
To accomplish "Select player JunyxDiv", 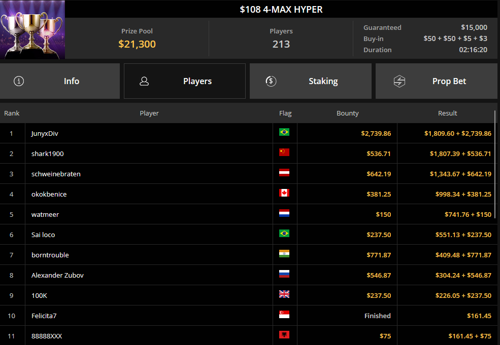I will pos(45,134).
